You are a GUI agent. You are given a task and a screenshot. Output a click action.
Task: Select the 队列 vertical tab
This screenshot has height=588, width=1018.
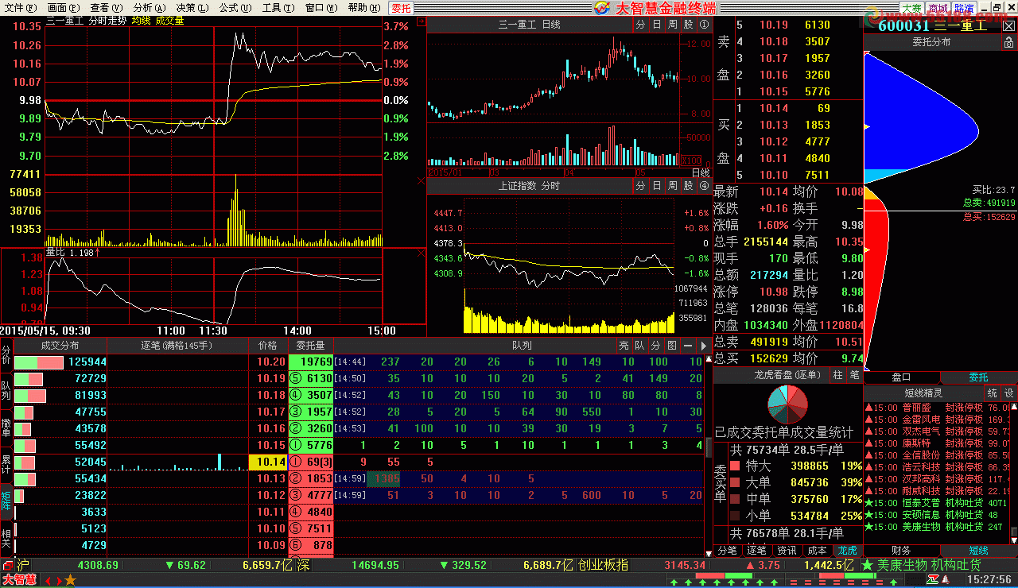pos(6,390)
